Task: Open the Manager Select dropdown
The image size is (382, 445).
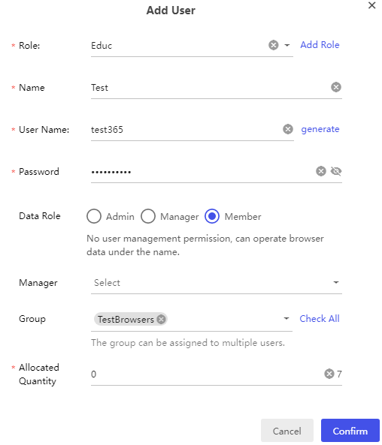Action: (x=216, y=283)
